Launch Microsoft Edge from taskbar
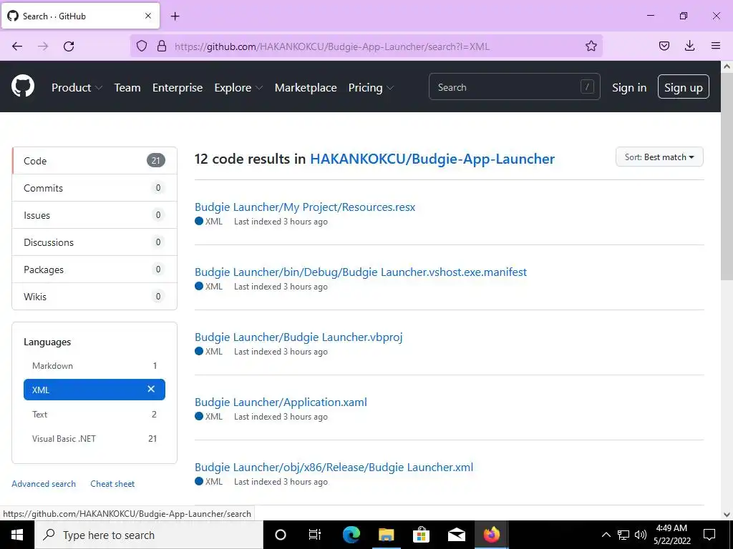The image size is (733, 549). [351, 535]
